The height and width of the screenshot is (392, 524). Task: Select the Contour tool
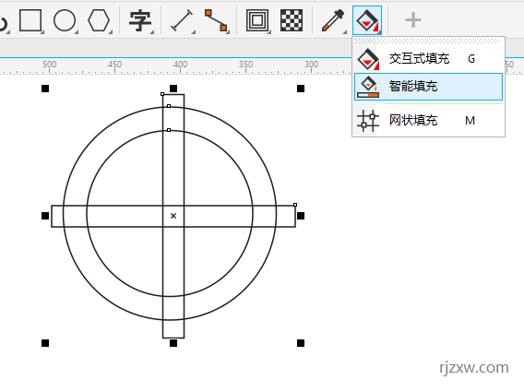(x=257, y=20)
